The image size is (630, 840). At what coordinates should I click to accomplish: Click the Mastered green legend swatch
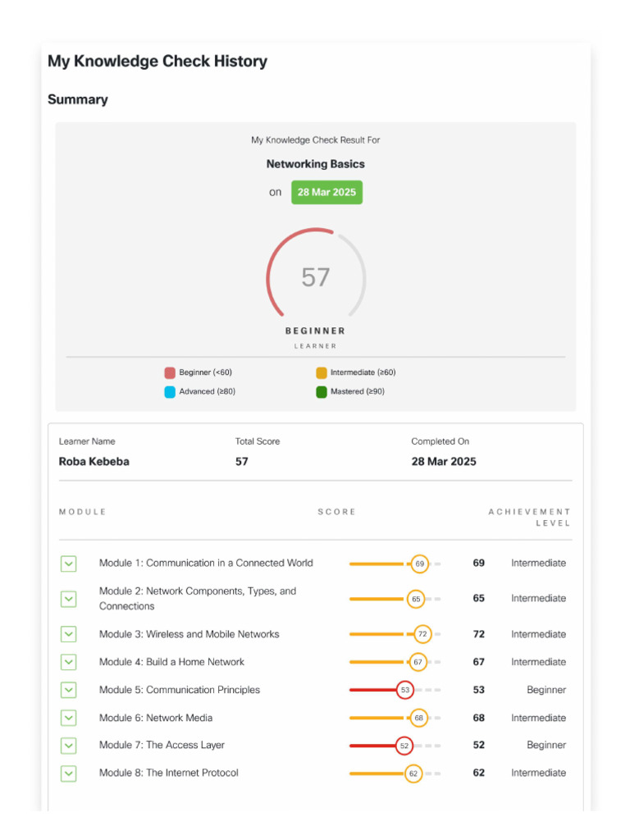click(322, 392)
